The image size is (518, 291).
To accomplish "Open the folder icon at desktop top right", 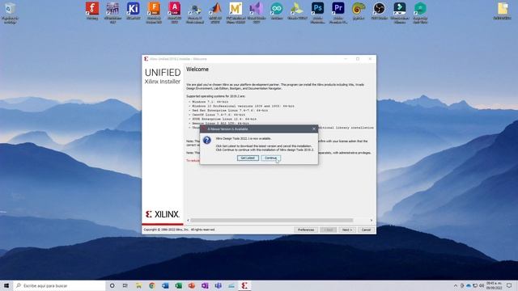I will [x=503, y=11].
